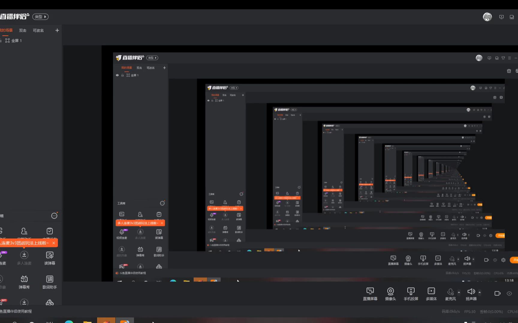Switch to the 可改名 scene tab in the main window
The height and width of the screenshot is (323, 518).
(38, 31)
